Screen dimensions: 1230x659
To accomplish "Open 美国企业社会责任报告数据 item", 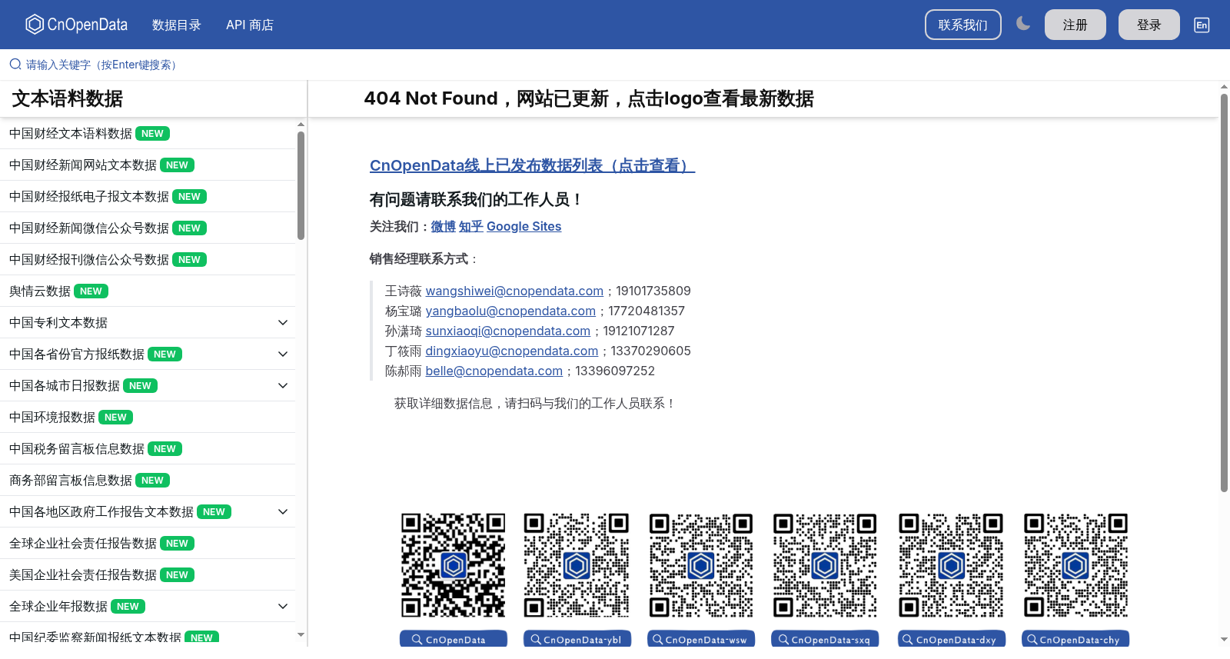I will pos(148,575).
